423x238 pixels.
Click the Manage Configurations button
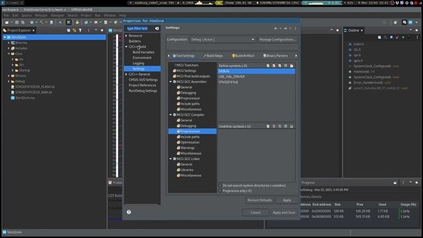coord(278,40)
